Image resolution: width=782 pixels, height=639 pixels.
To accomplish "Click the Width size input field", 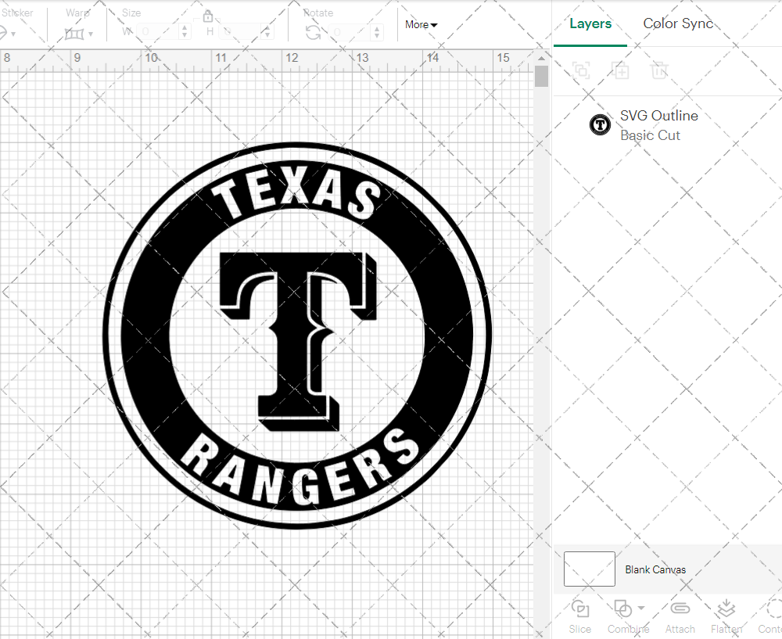I will tap(158, 32).
